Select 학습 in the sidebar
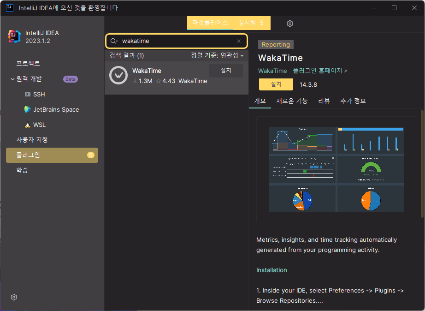This screenshot has height=311, width=425. click(22, 170)
